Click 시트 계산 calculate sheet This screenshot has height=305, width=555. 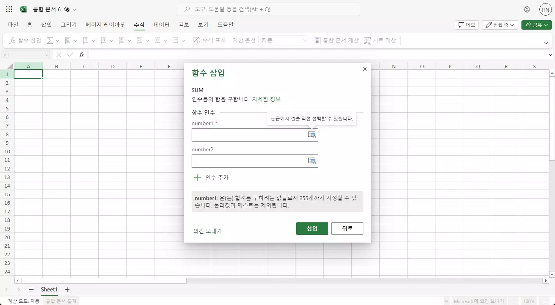click(x=380, y=41)
